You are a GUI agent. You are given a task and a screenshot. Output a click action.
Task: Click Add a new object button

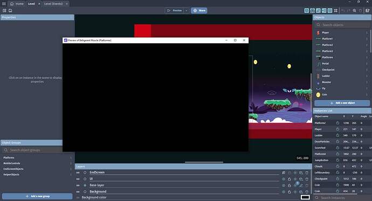pyautogui.click(x=342, y=103)
